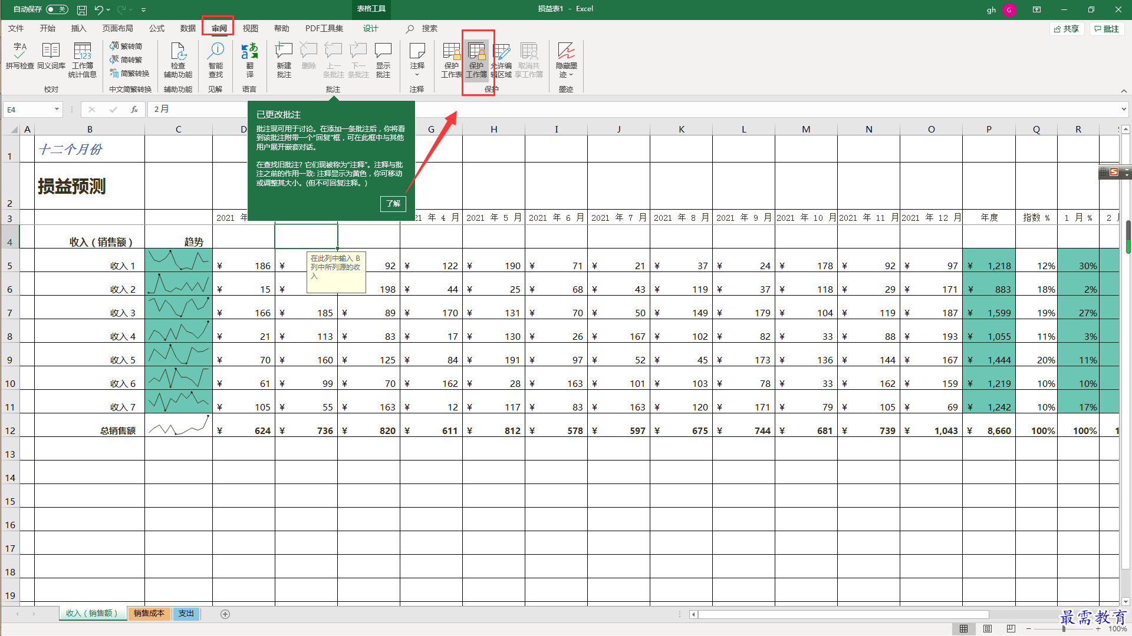Open the File tab

click(x=16, y=28)
